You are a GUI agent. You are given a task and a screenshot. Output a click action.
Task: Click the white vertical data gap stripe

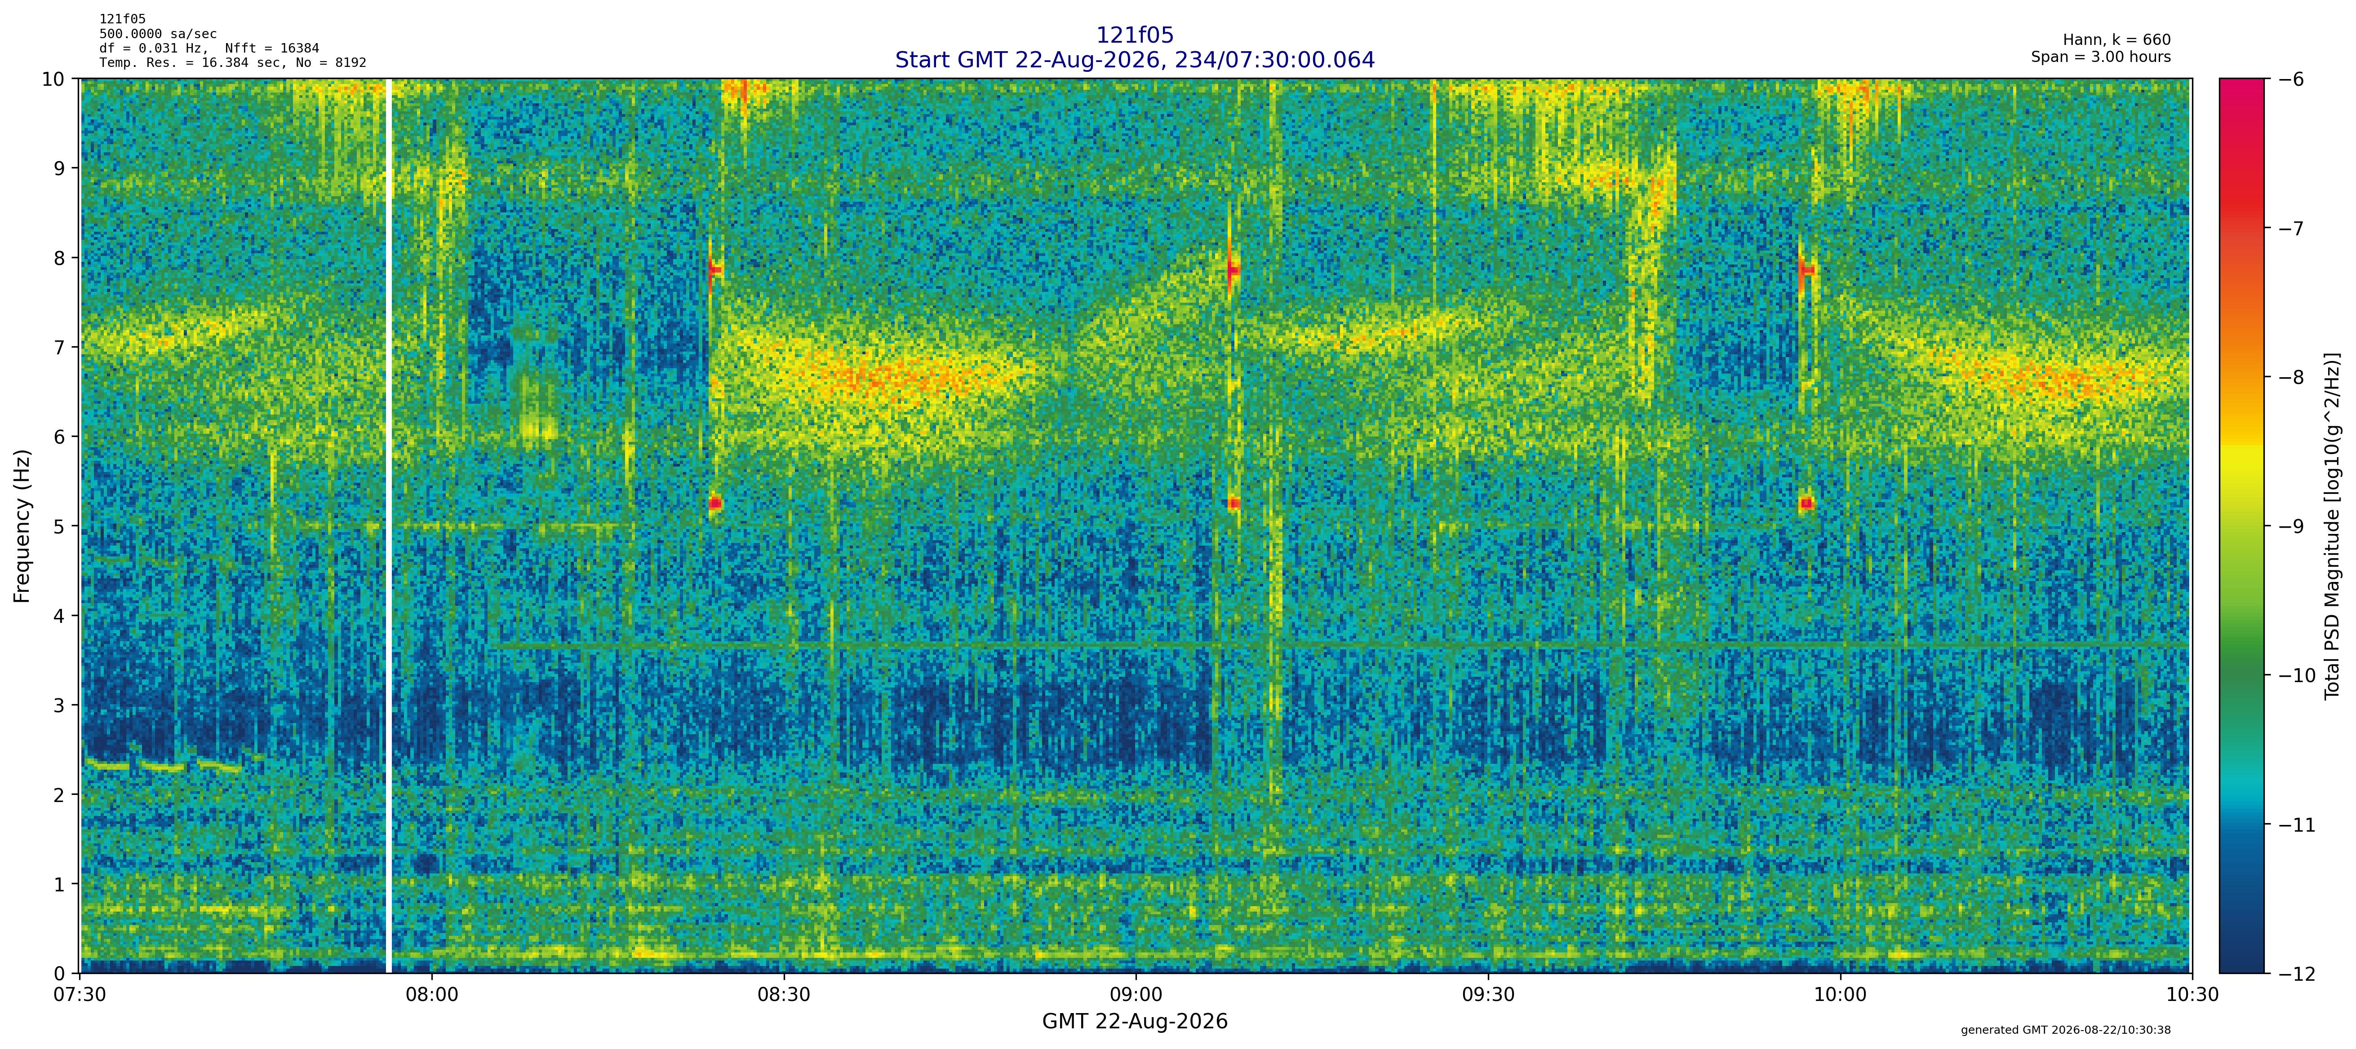click(388, 526)
